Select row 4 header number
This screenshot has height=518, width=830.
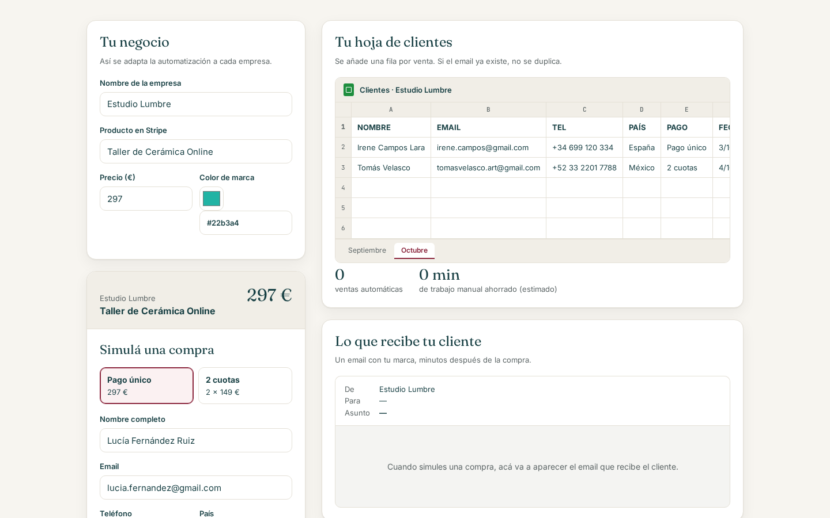pyautogui.click(x=343, y=188)
